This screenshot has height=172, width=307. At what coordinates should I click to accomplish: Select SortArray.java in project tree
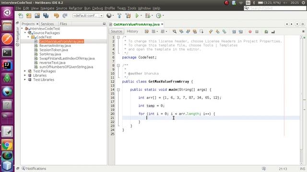click(x=50, y=54)
